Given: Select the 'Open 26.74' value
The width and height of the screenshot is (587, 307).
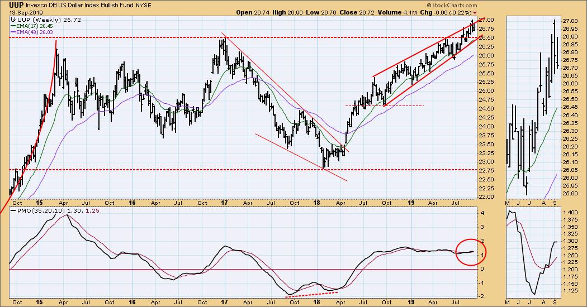Looking at the screenshot, I should pos(253,12).
